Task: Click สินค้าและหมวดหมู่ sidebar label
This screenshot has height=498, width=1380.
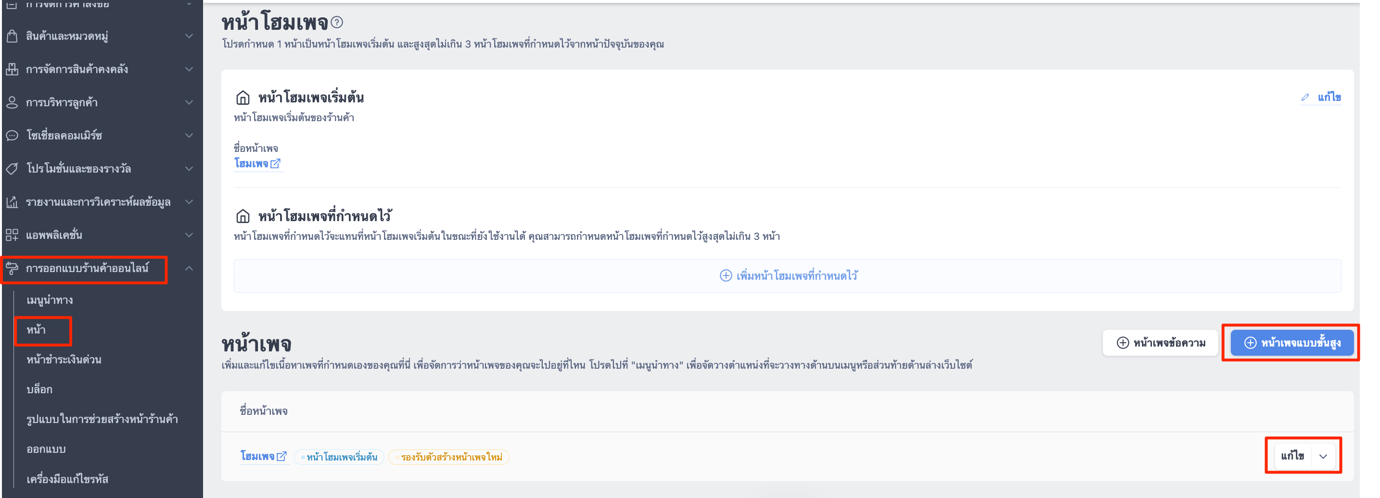Action: [67, 36]
